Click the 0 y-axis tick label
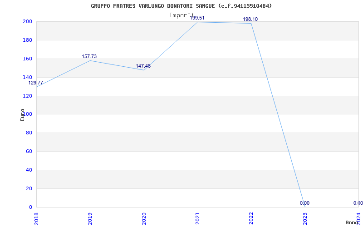363x227 pixels. (30, 207)
